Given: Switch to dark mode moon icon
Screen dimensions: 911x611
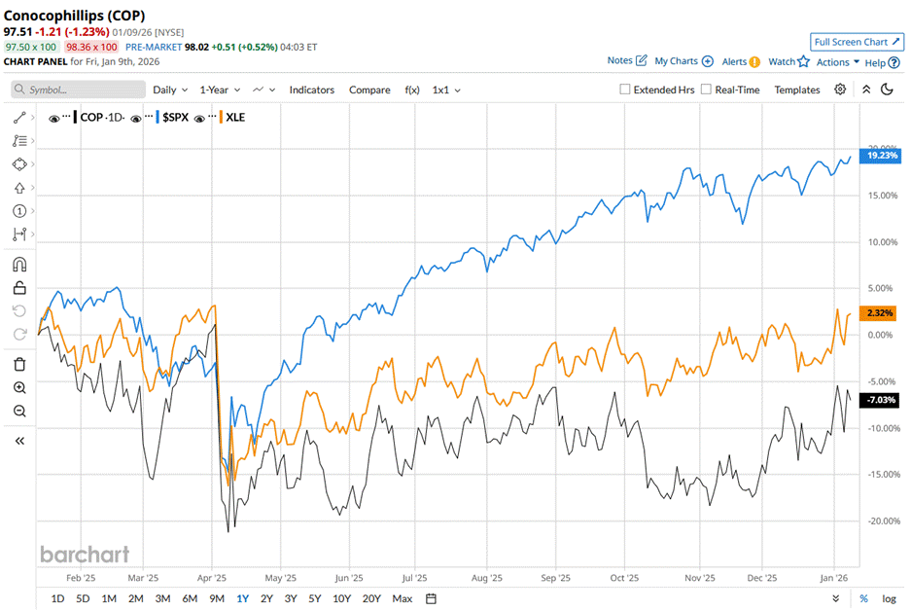Looking at the screenshot, I should pyautogui.click(x=887, y=90).
